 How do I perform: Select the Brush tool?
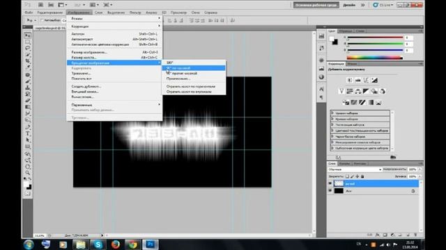(28, 82)
